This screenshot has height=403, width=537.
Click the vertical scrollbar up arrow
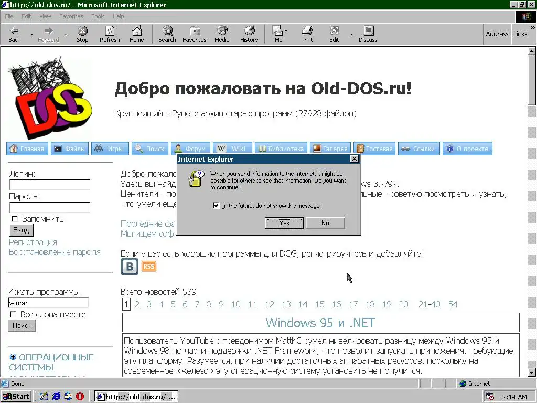[532, 51]
